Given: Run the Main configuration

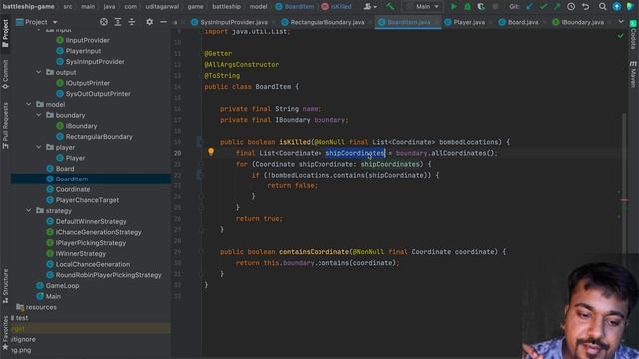Looking at the screenshot, I should pyautogui.click(x=453, y=7).
